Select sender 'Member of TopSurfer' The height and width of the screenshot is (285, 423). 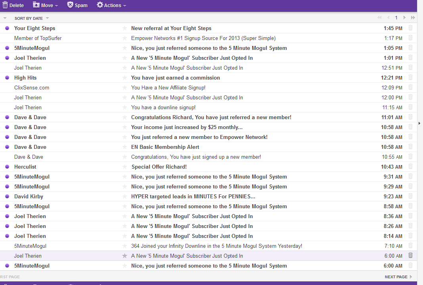38,38
